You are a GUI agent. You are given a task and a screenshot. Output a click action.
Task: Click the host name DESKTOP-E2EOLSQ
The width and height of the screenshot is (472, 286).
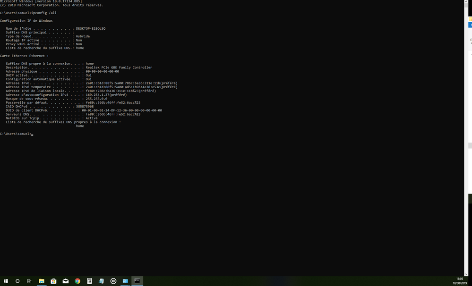(x=91, y=28)
